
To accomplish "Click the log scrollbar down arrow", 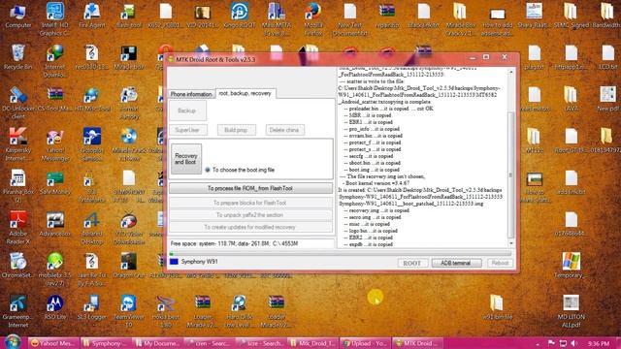I will point(511,243).
